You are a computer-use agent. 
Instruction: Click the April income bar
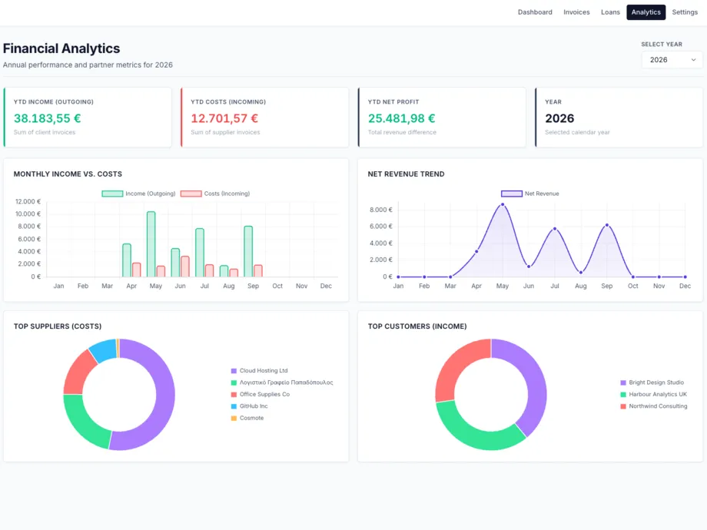click(127, 260)
